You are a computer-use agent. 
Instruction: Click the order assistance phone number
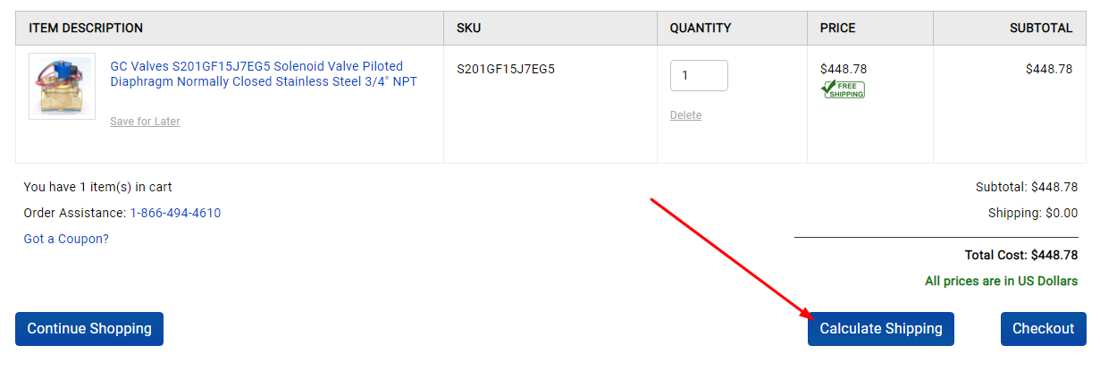click(x=175, y=213)
